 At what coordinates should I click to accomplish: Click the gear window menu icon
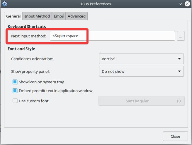pyautogui.click(x=4, y=4)
